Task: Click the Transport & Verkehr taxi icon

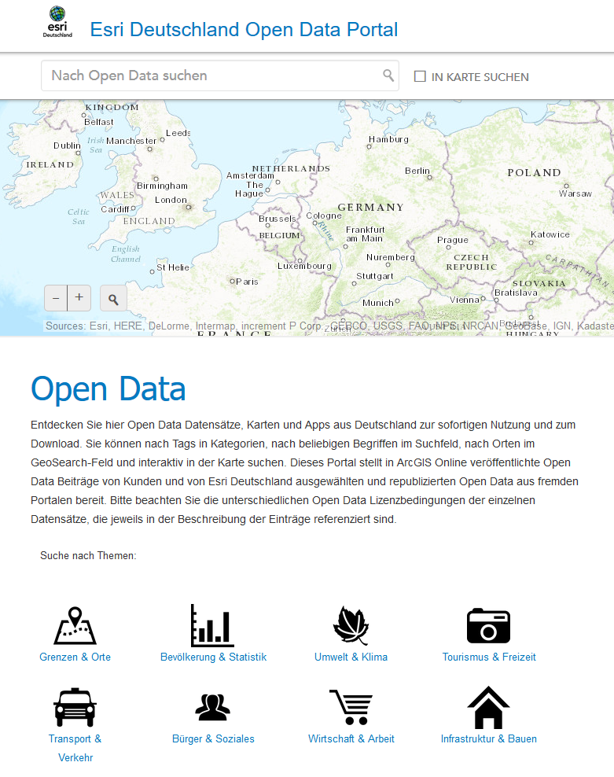Action: pyautogui.click(x=75, y=707)
